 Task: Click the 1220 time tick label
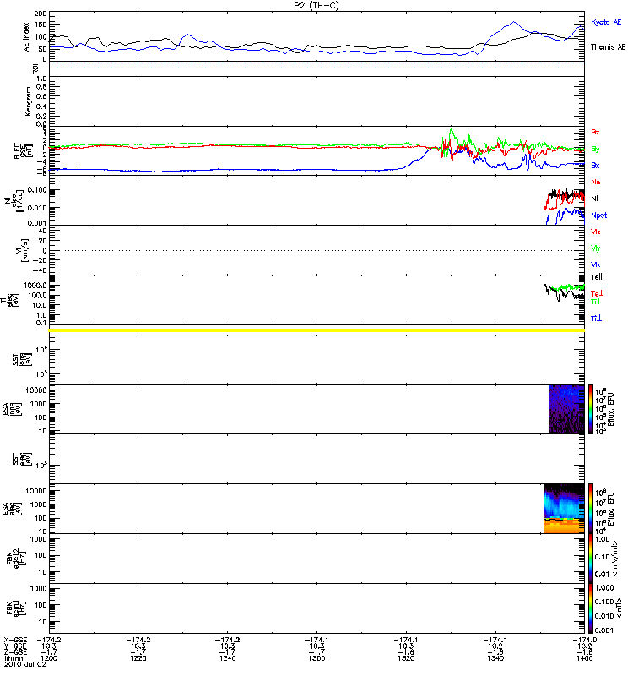click(138, 658)
